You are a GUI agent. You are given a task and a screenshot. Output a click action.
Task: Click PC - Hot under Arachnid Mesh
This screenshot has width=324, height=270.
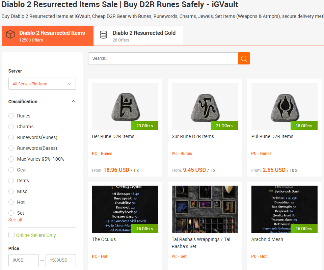pyautogui.click(x=259, y=256)
